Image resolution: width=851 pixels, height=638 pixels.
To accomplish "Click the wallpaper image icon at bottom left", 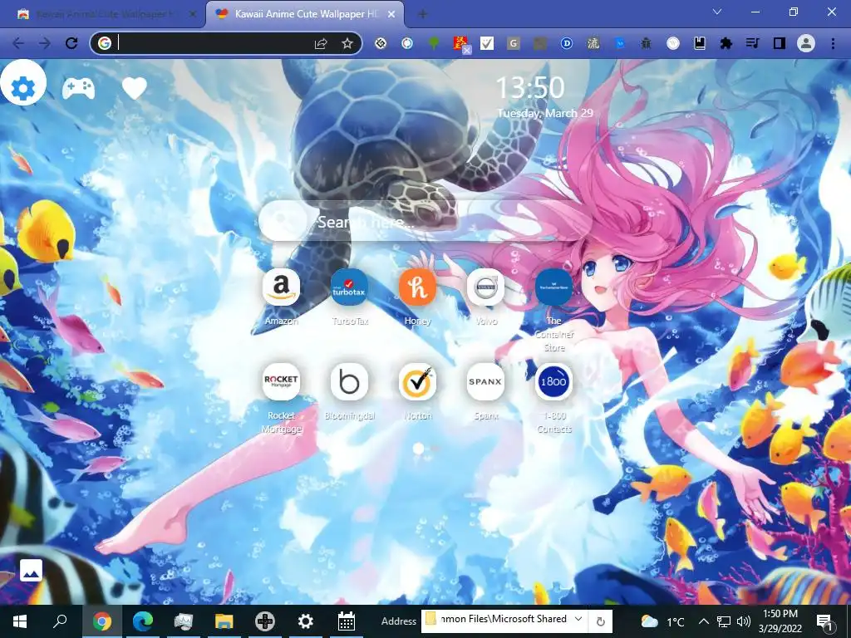I will [31, 570].
